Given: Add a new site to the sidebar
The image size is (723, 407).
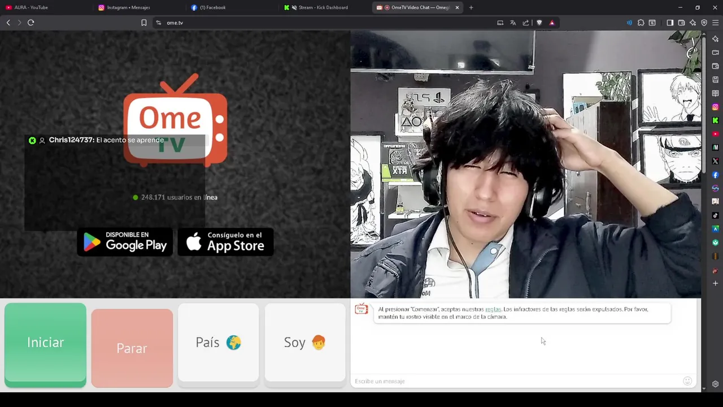Looking at the screenshot, I should (x=715, y=283).
